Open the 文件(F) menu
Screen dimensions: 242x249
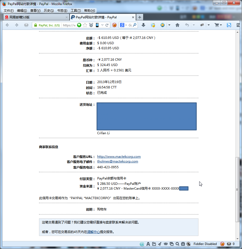(x=9, y=11)
